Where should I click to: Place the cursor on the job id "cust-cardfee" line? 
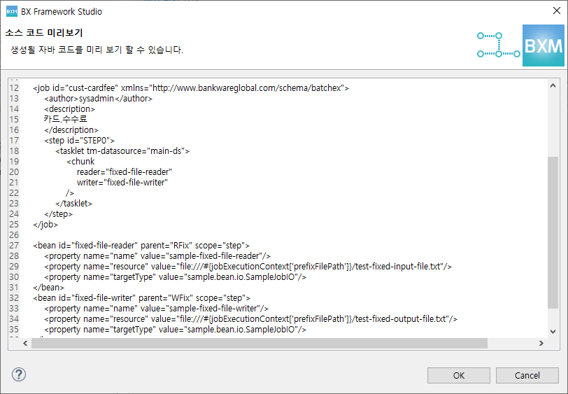point(190,88)
